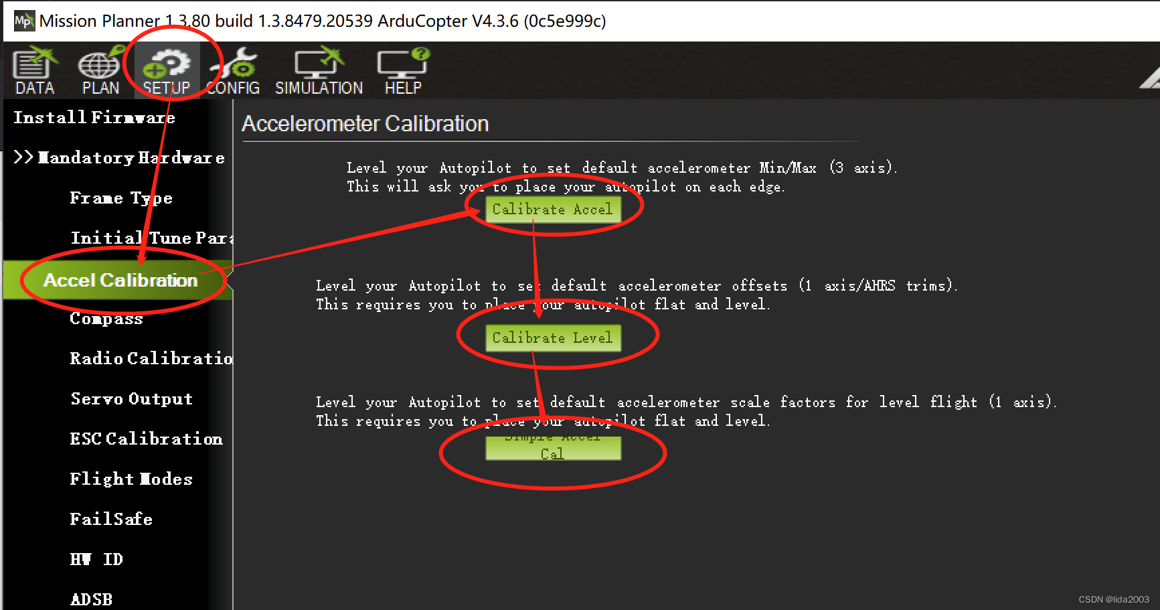Screen dimensions: 1160x610
Task: Open the Servo Output page
Action: (132, 399)
